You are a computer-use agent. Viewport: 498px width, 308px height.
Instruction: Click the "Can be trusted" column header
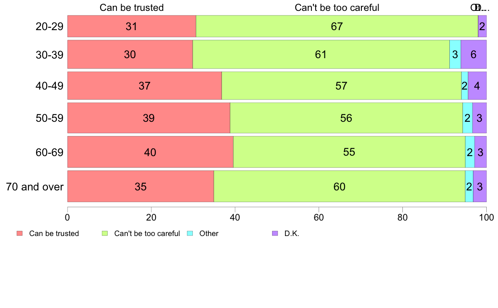click(x=131, y=8)
